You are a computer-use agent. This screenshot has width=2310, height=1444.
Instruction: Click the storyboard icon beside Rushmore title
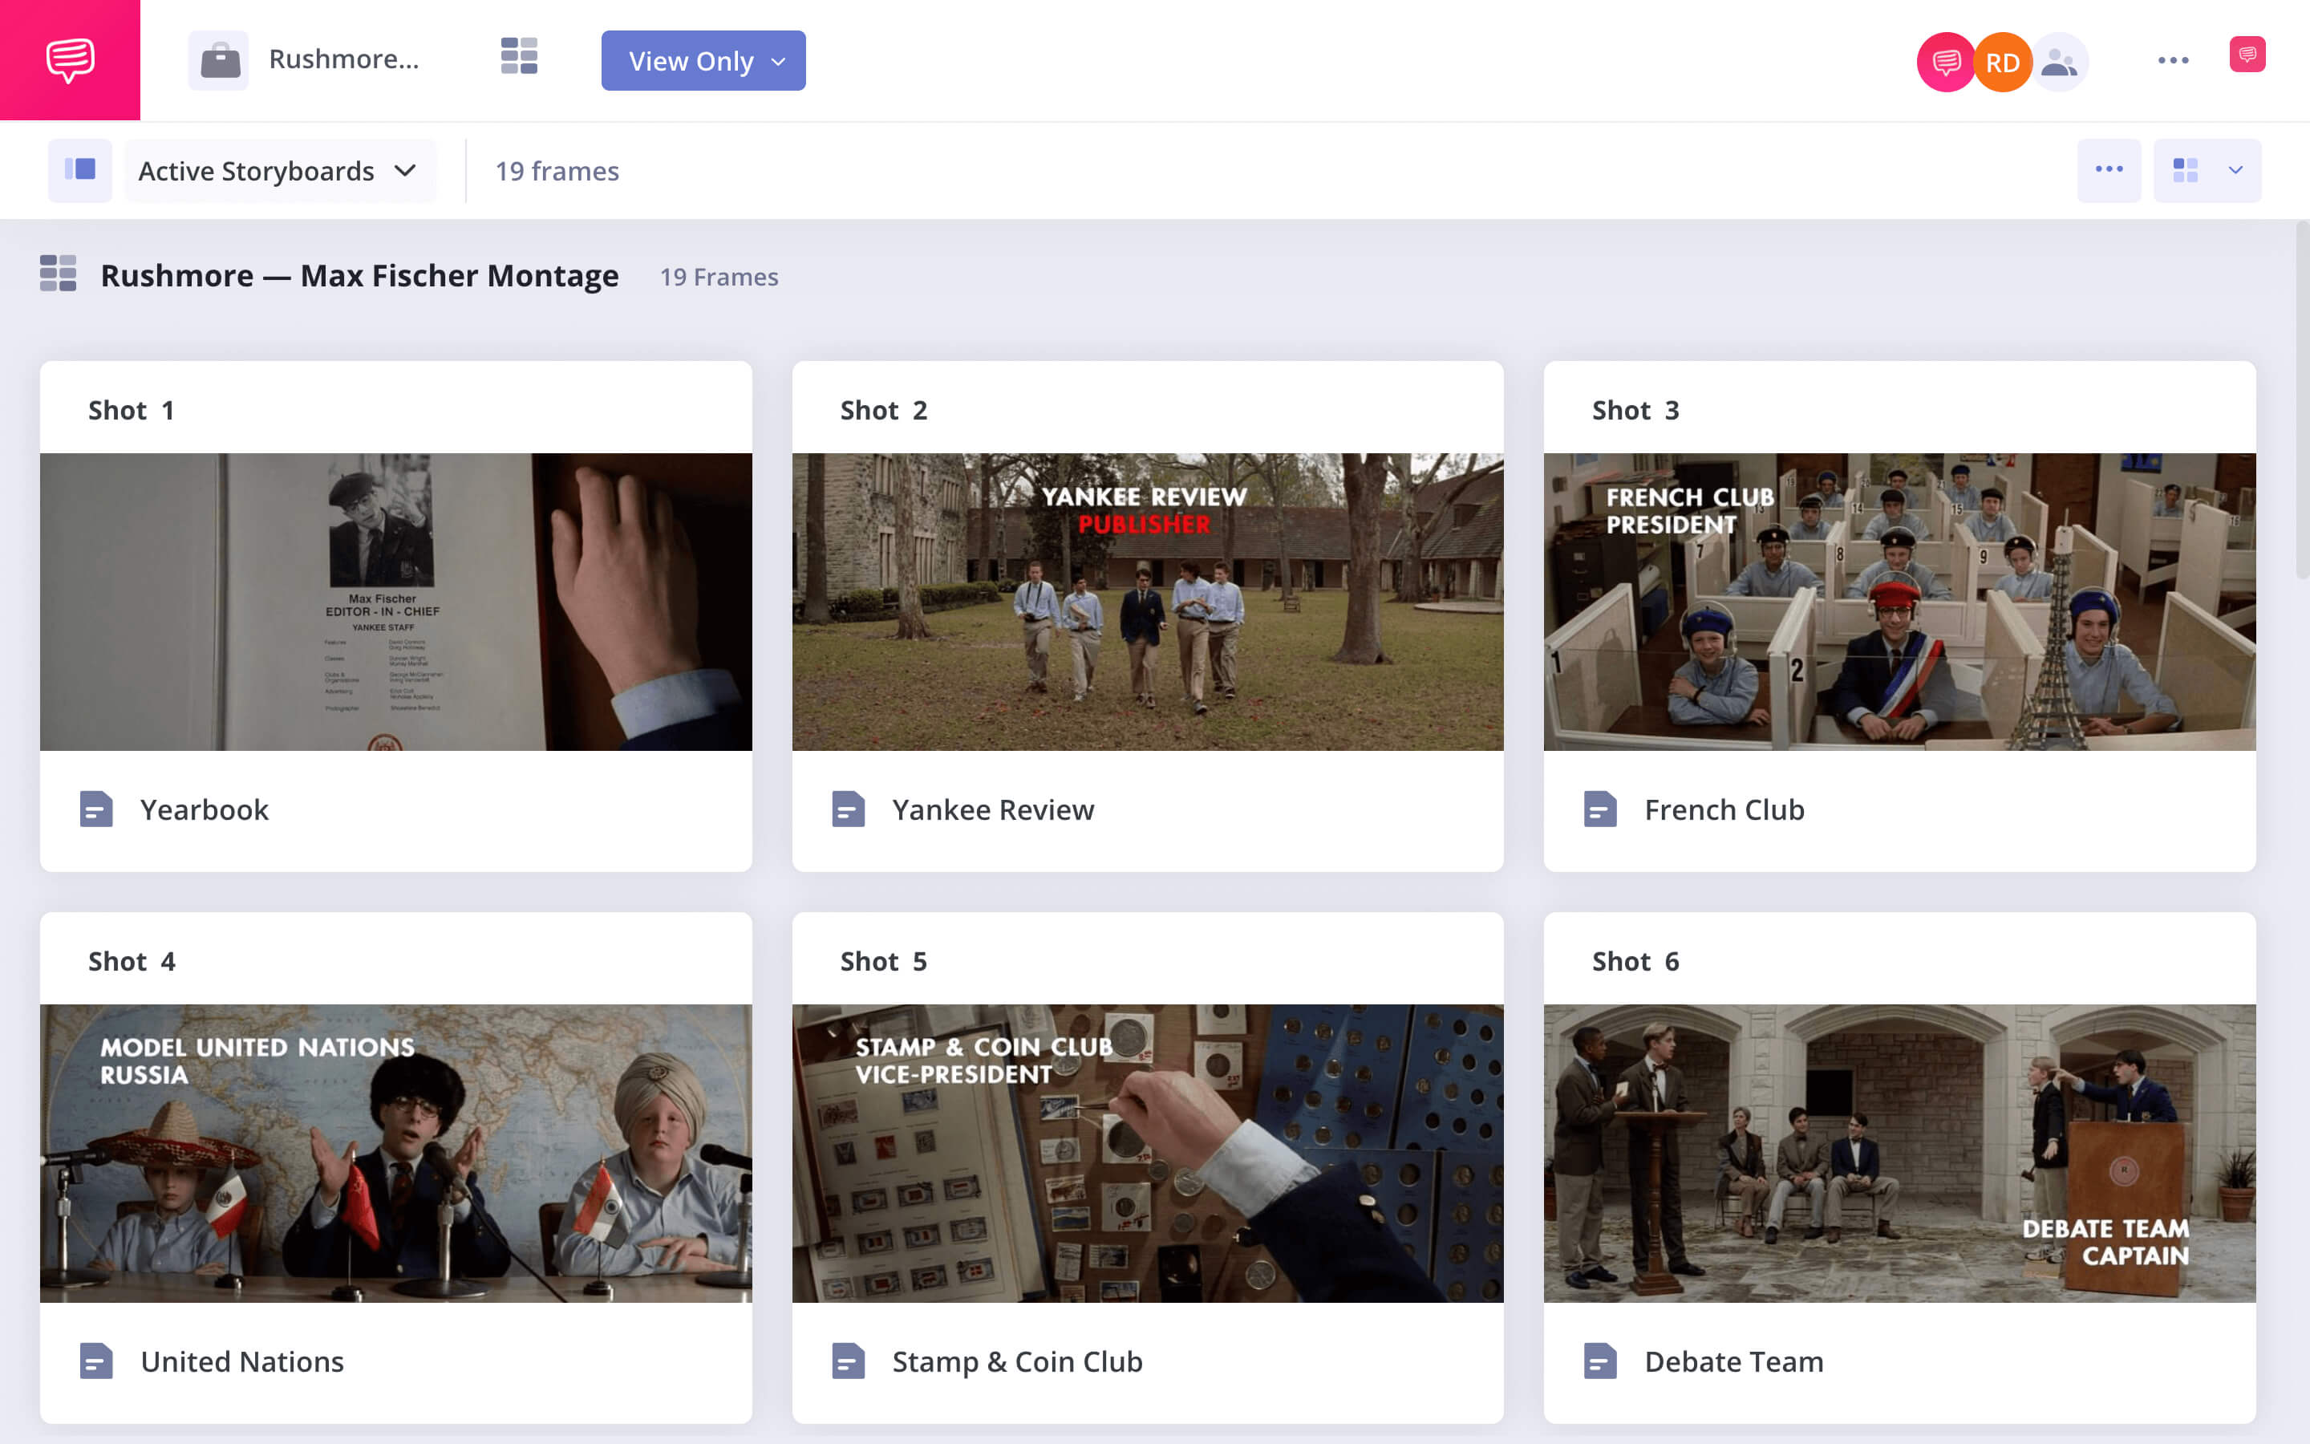tap(59, 274)
